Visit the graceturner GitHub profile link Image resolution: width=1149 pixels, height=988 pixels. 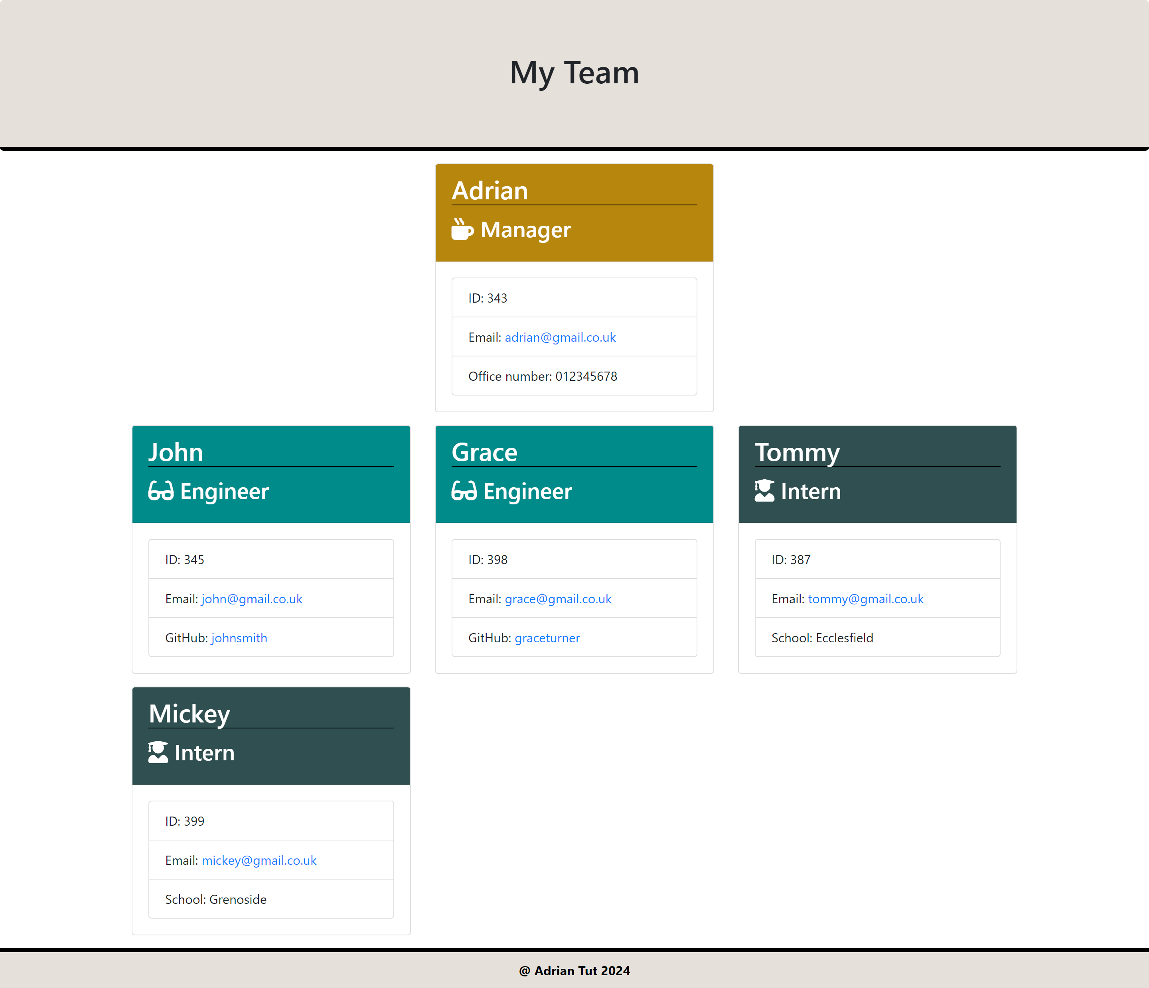[x=547, y=638]
